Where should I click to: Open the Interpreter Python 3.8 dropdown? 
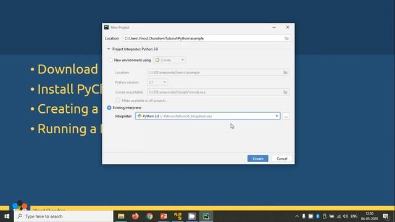207,116
